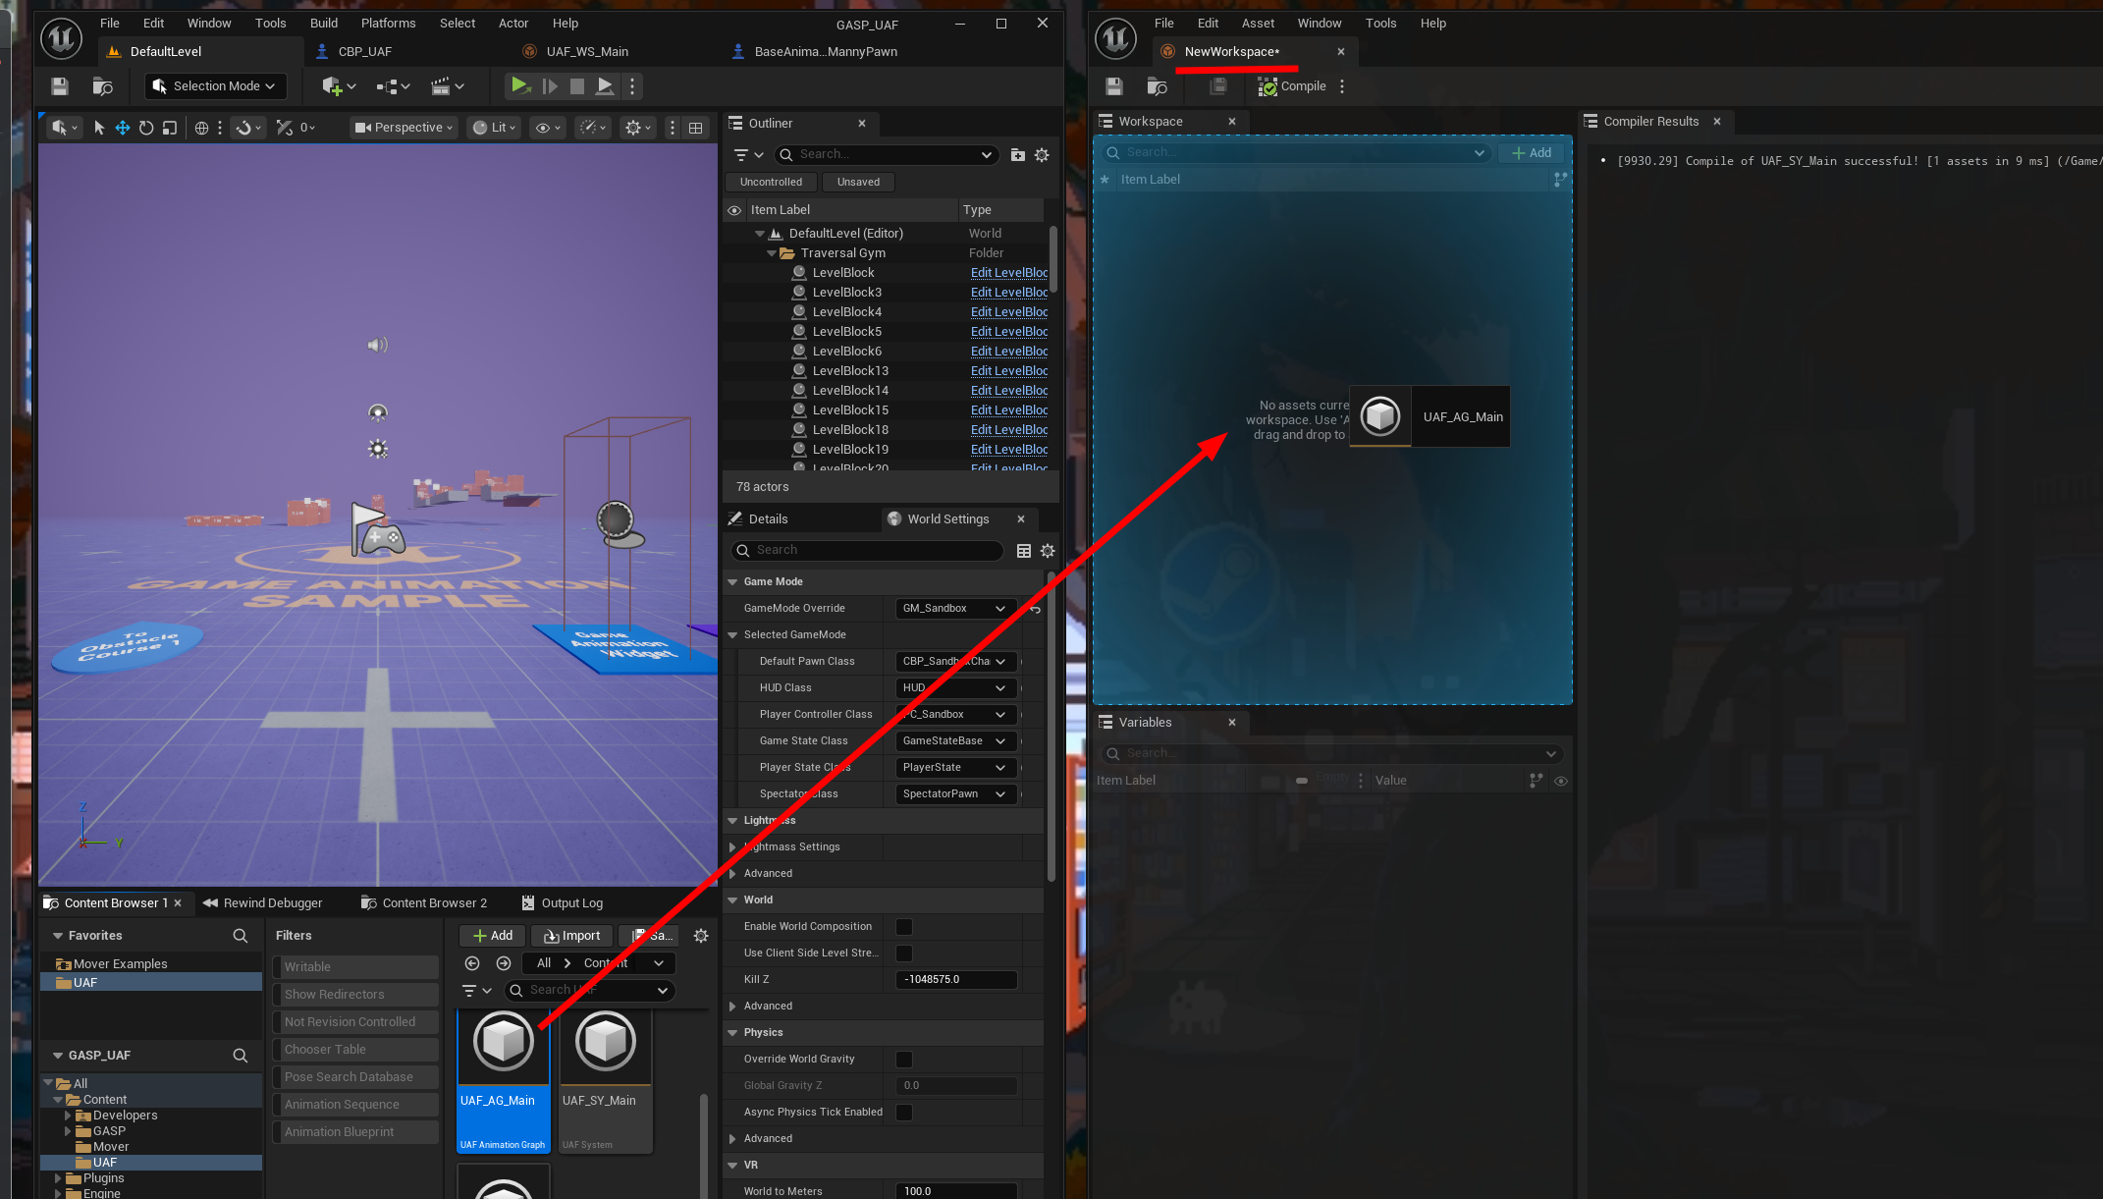This screenshot has height=1199, width=2103.
Task: Open GameMode Override GM_Sandbox dropdown
Action: coord(955,609)
